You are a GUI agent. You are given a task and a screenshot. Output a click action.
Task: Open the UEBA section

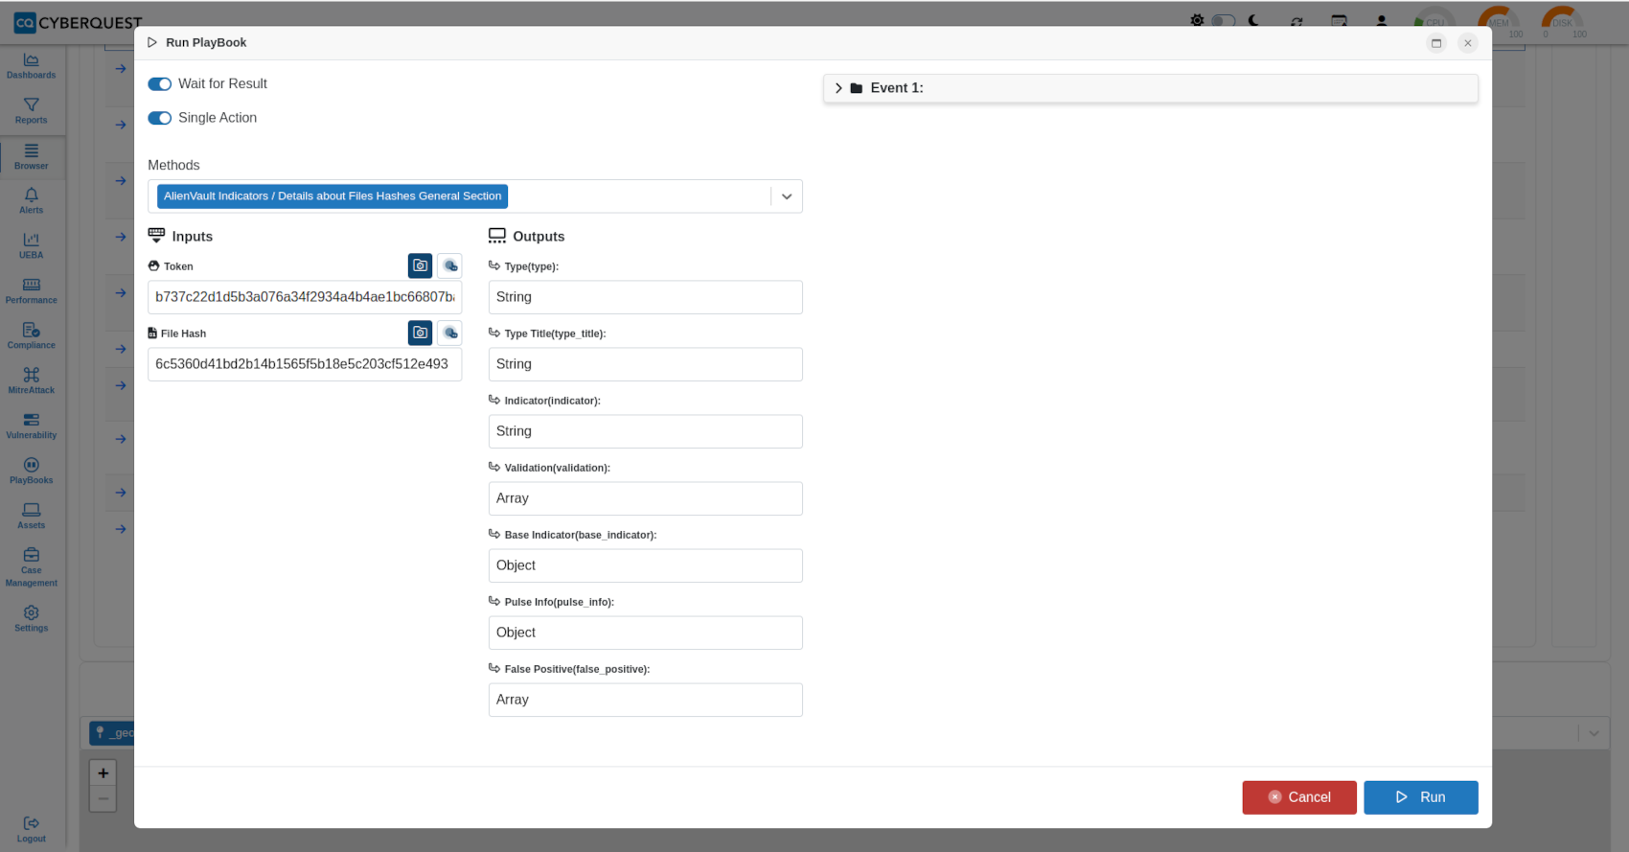coord(32,246)
